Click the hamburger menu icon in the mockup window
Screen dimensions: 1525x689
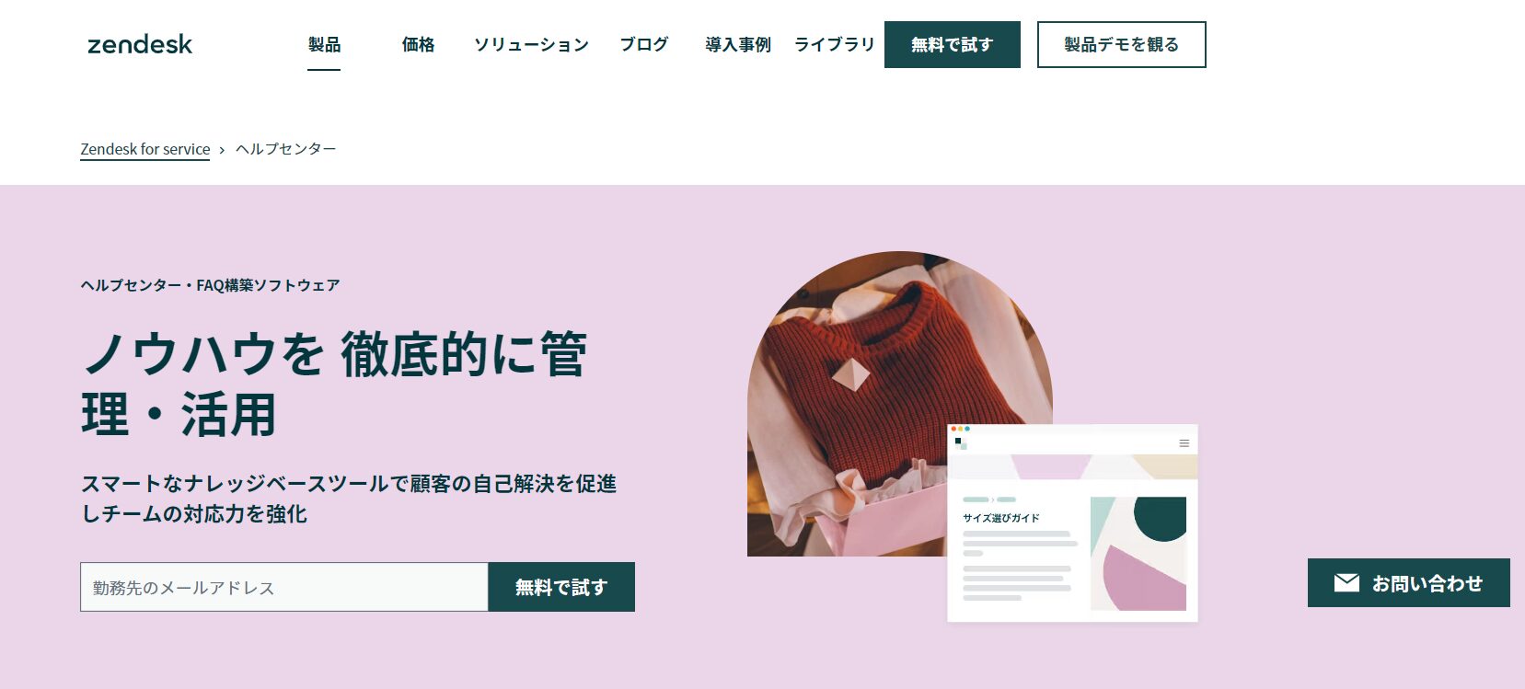tap(1184, 443)
